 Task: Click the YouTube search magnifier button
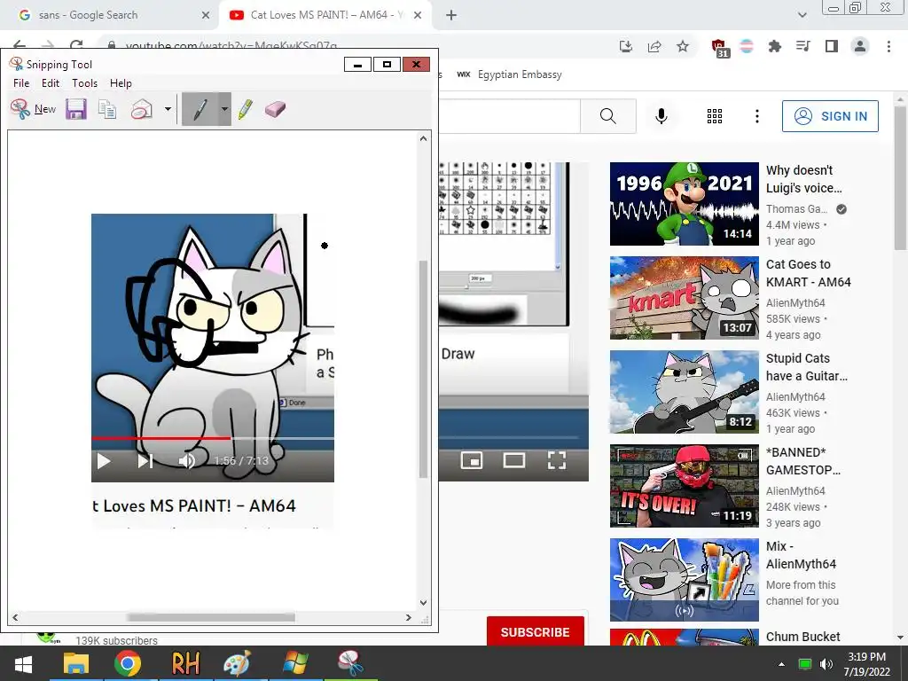608,116
